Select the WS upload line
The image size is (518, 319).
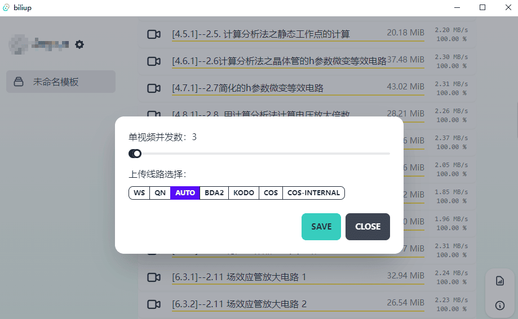tap(139, 193)
